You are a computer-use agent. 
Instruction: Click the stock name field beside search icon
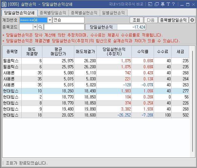64,27
